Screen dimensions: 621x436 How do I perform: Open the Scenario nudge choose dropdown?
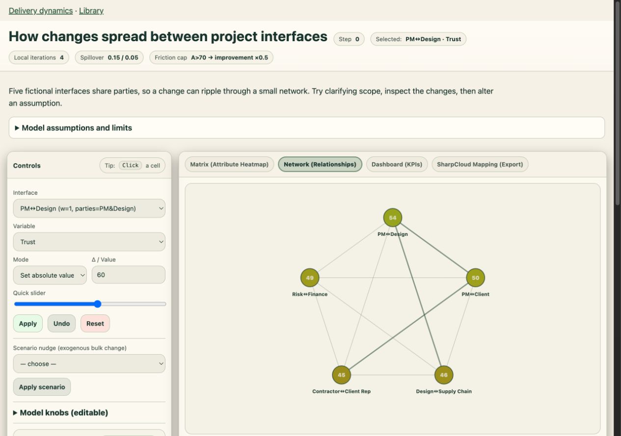tap(89, 363)
